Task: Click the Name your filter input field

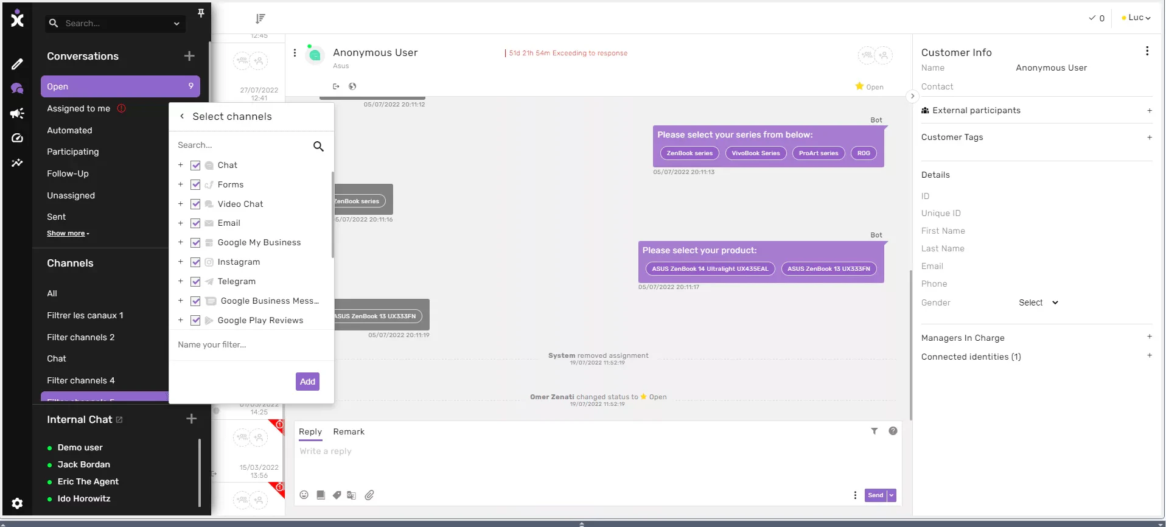Action: (x=251, y=344)
